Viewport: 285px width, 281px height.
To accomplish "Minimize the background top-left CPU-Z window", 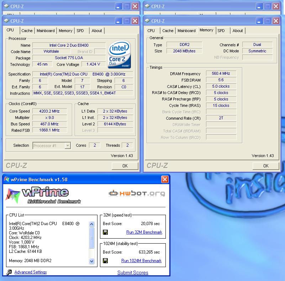I will click(118, 6).
